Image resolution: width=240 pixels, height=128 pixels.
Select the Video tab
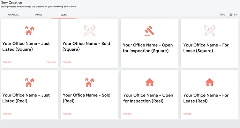pyautogui.click(x=64, y=15)
